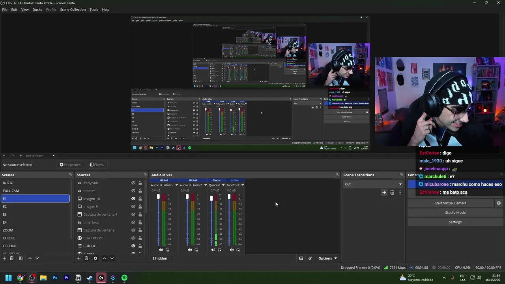Remove scene transition trash icon
The image size is (505, 284).
pos(392,192)
